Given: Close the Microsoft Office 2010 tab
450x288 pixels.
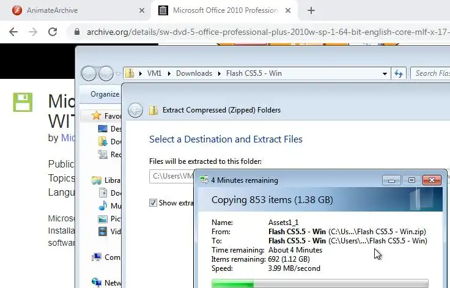Looking at the screenshot, I should [x=288, y=10].
